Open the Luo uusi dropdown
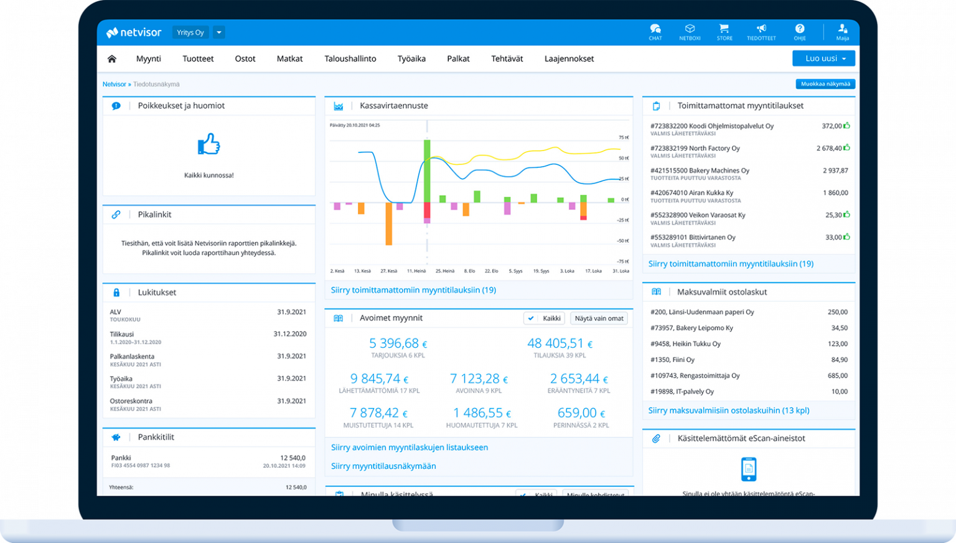The image size is (956, 543). (x=823, y=58)
